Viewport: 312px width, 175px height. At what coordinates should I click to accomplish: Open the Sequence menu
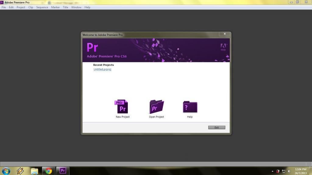pyautogui.click(x=42, y=7)
